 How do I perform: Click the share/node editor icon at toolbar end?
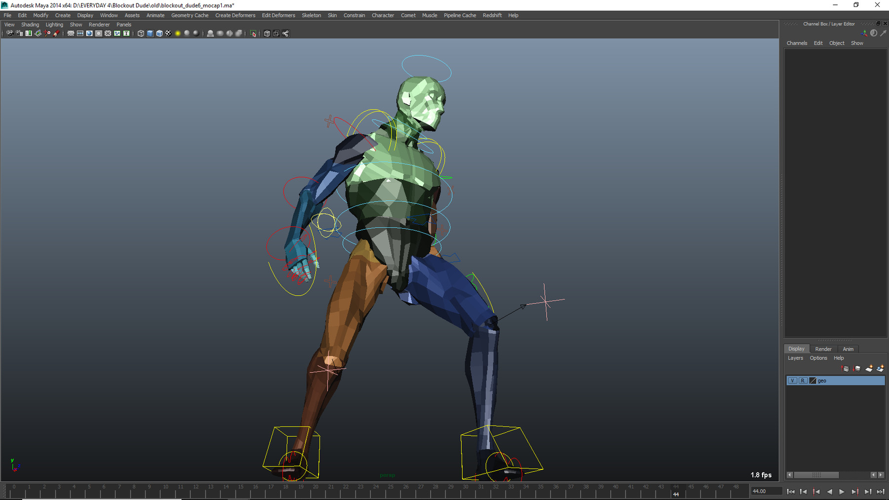click(x=285, y=34)
